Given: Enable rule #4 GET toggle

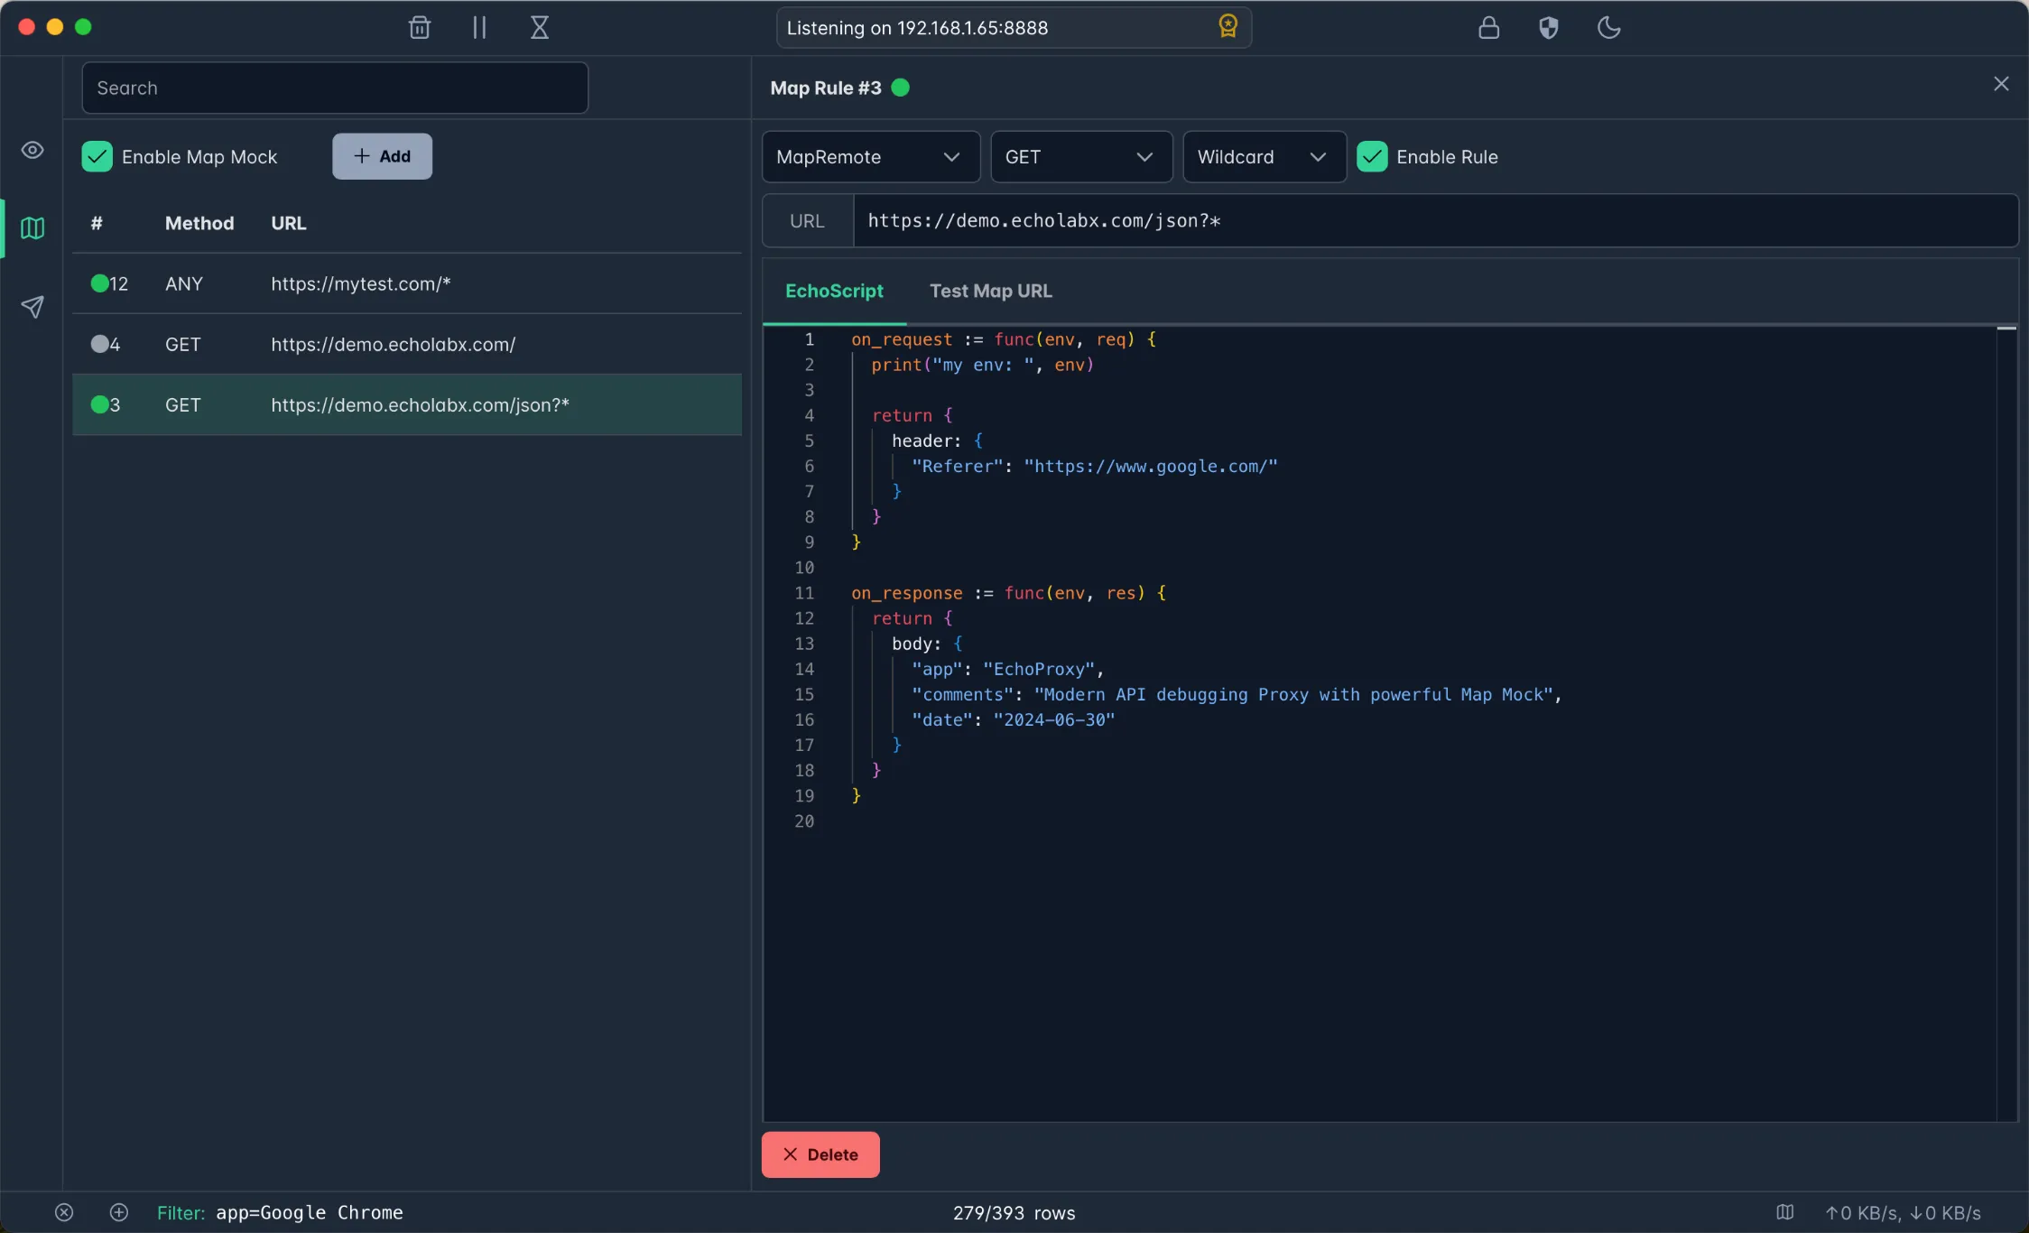Looking at the screenshot, I should [x=98, y=343].
